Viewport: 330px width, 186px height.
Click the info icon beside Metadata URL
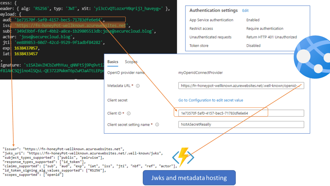tap(138, 86)
